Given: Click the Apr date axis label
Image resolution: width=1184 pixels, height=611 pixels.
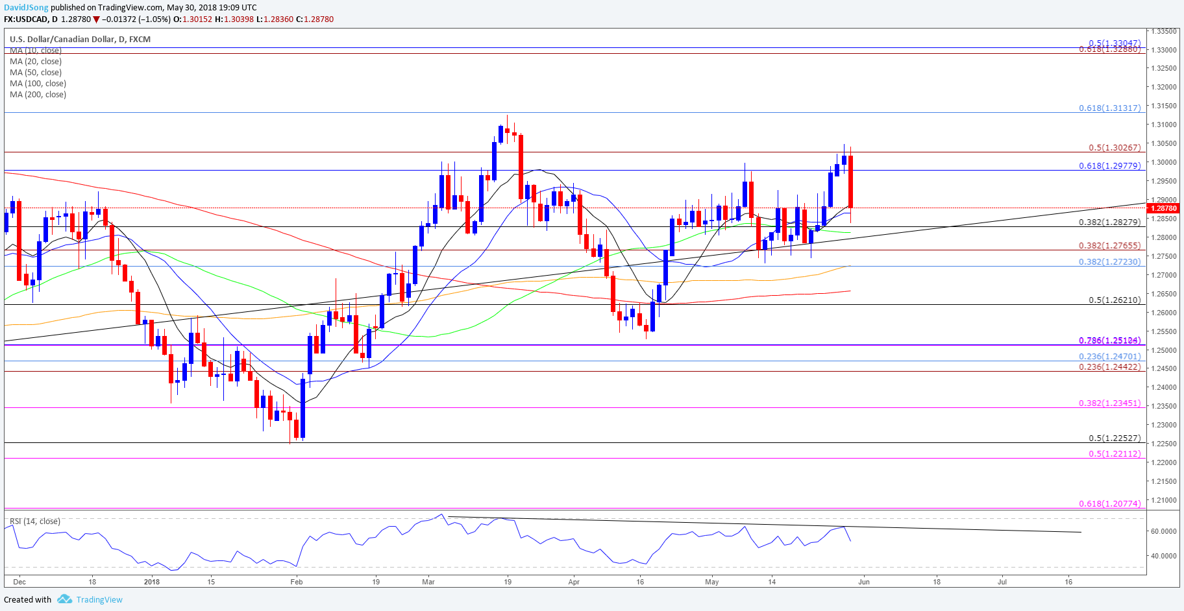Looking at the screenshot, I should pyautogui.click(x=574, y=582).
